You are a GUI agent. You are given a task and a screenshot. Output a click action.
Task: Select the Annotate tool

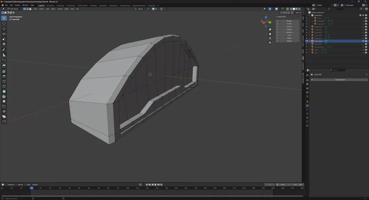point(4,50)
